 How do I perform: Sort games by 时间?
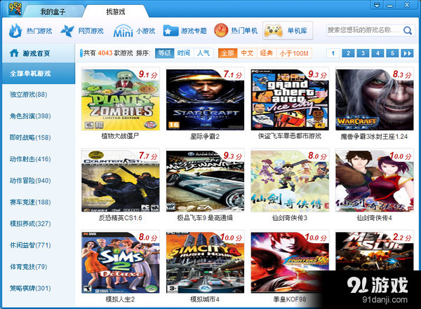[184, 53]
